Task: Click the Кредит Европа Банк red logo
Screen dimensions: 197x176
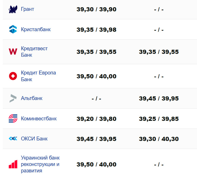Action: [x=13, y=76]
